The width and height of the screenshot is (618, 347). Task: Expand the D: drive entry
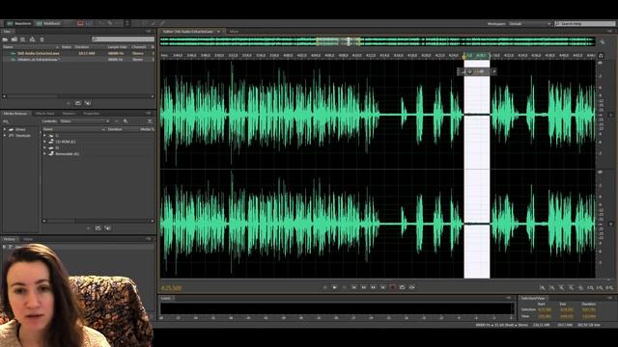click(44, 147)
